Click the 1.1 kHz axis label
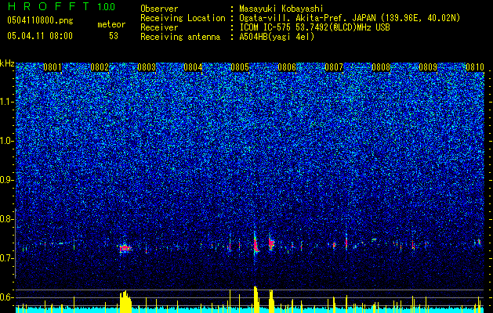Image resolution: width=493 pixels, height=313 pixels. point(7,102)
